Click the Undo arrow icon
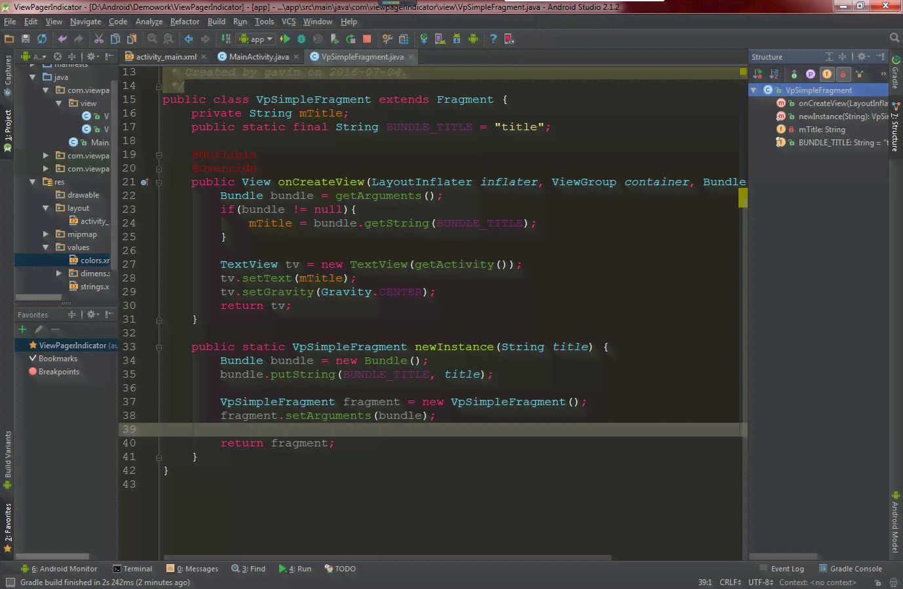 (62, 39)
